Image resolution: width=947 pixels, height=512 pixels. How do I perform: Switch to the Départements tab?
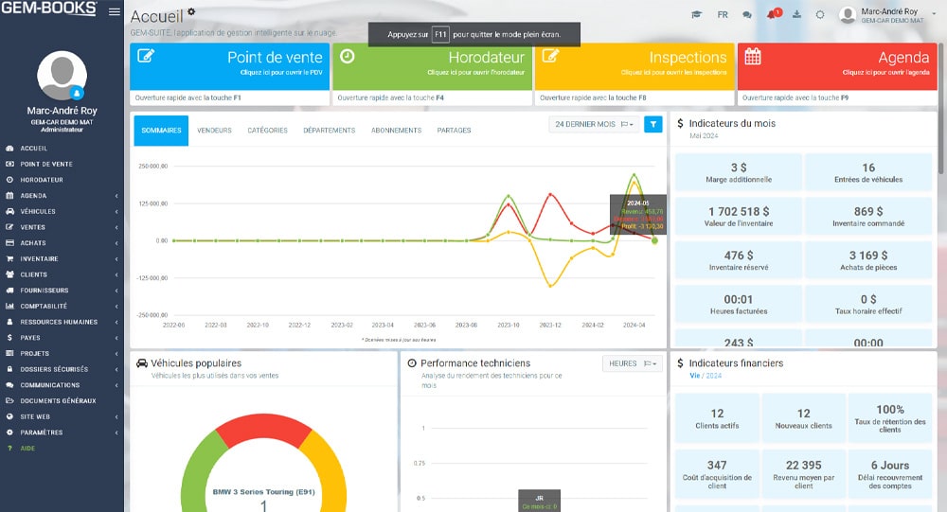click(329, 131)
